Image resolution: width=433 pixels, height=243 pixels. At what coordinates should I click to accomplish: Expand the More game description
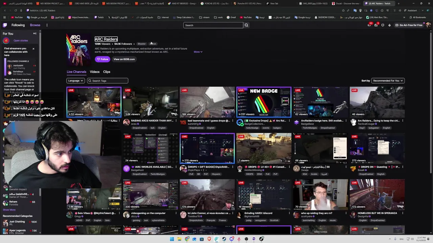coord(198,52)
